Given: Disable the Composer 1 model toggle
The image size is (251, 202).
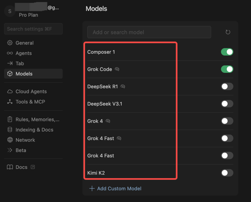Looking at the screenshot, I should 227,52.
